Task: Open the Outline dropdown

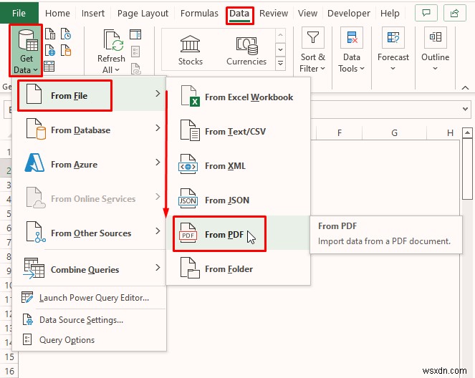Action: tap(436, 50)
